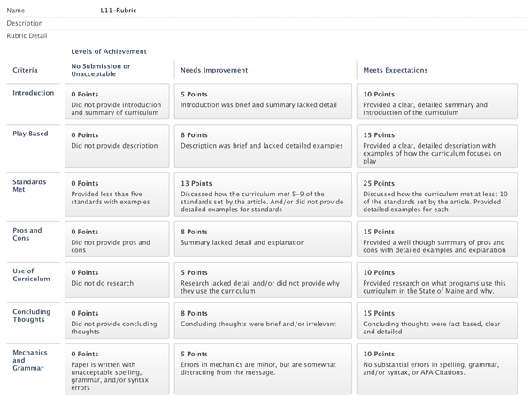This screenshot has height=405, width=531.
Task: Select 'No substantial errors in spelling' cell
Action: pyautogui.click(x=437, y=369)
